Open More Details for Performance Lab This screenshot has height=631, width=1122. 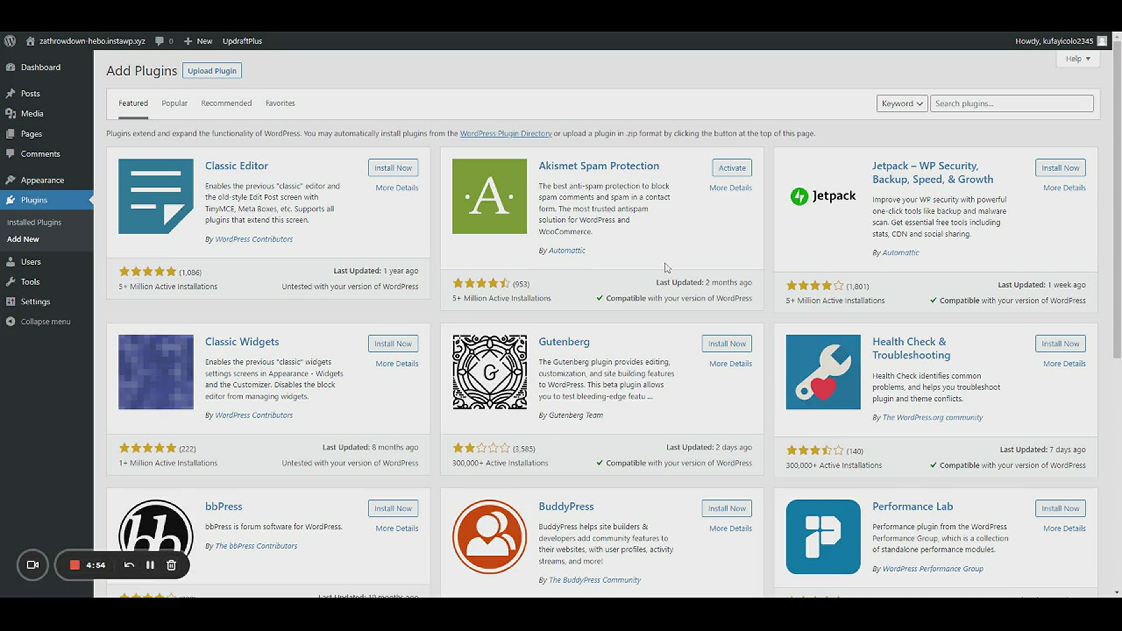(1064, 529)
